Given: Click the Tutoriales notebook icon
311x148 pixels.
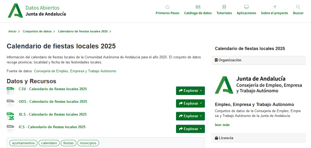Looking at the screenshot, I should [x=224, y=7].
